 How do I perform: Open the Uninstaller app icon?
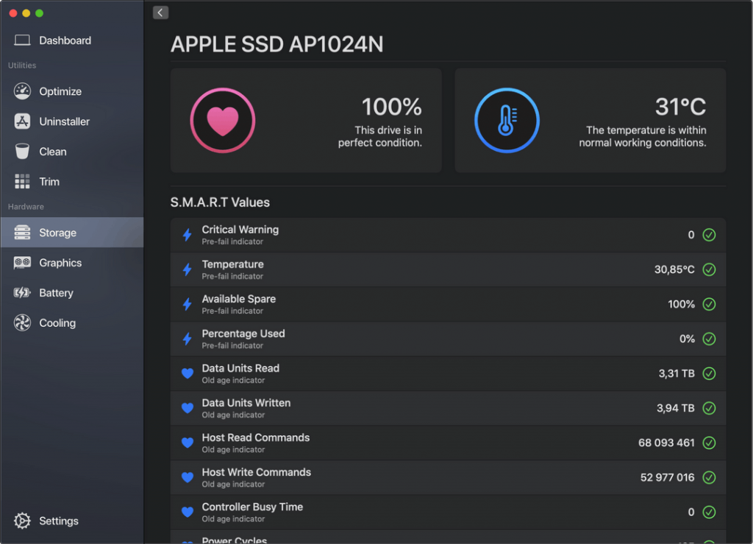click(22, 121)
